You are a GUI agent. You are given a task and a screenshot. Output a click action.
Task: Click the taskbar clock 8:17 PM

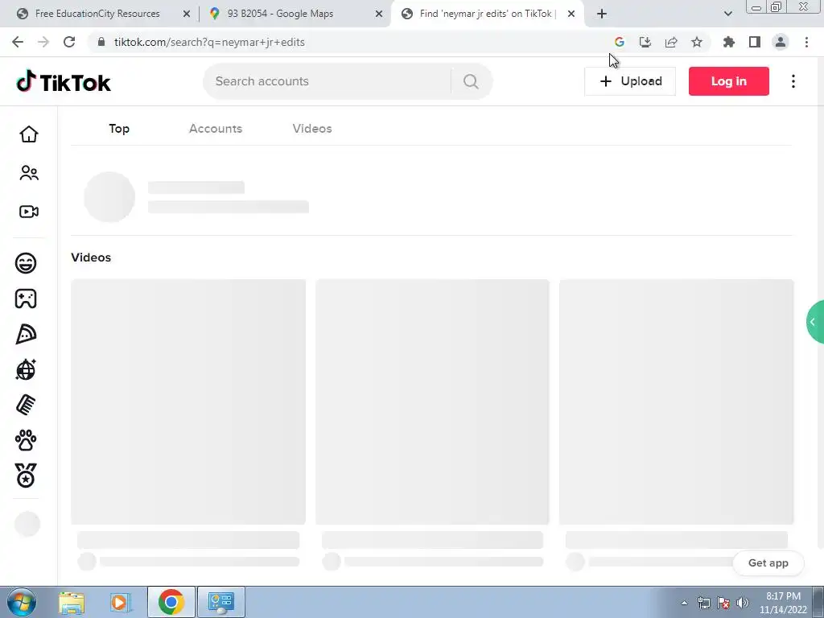[x=783, y=596]
